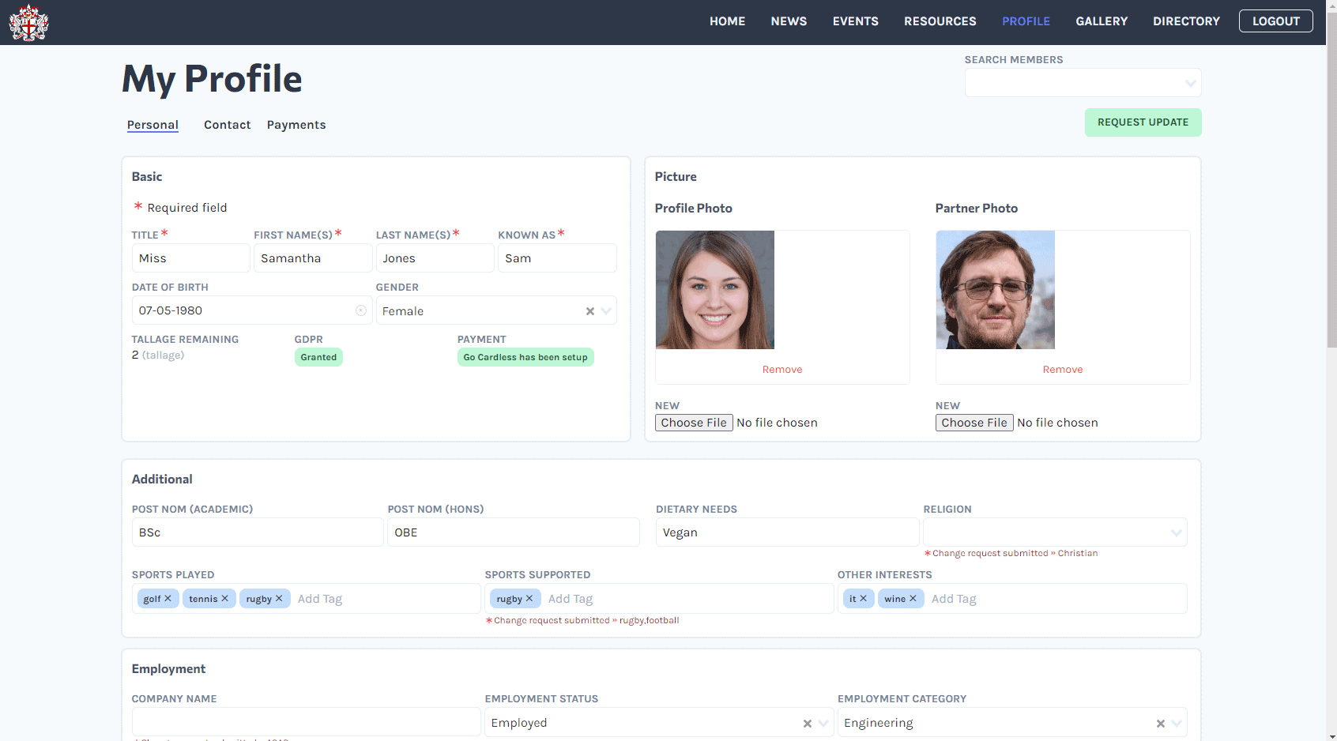Switch to the Contact tab
Image resolution: width=1337 pixels, height=741 pixels.
pyautogui.click(x=227, y=125)
